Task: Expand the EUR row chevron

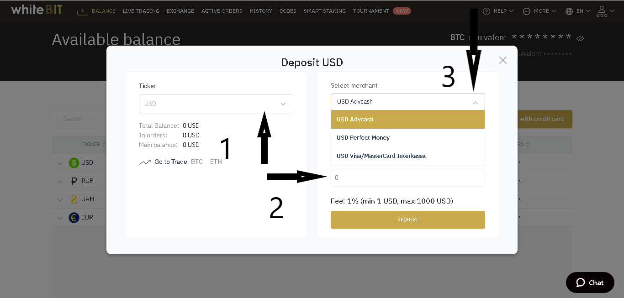Action: pos(60,218)
